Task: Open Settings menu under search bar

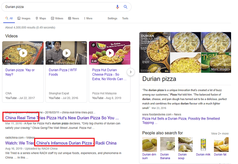Action: (112, 18)
